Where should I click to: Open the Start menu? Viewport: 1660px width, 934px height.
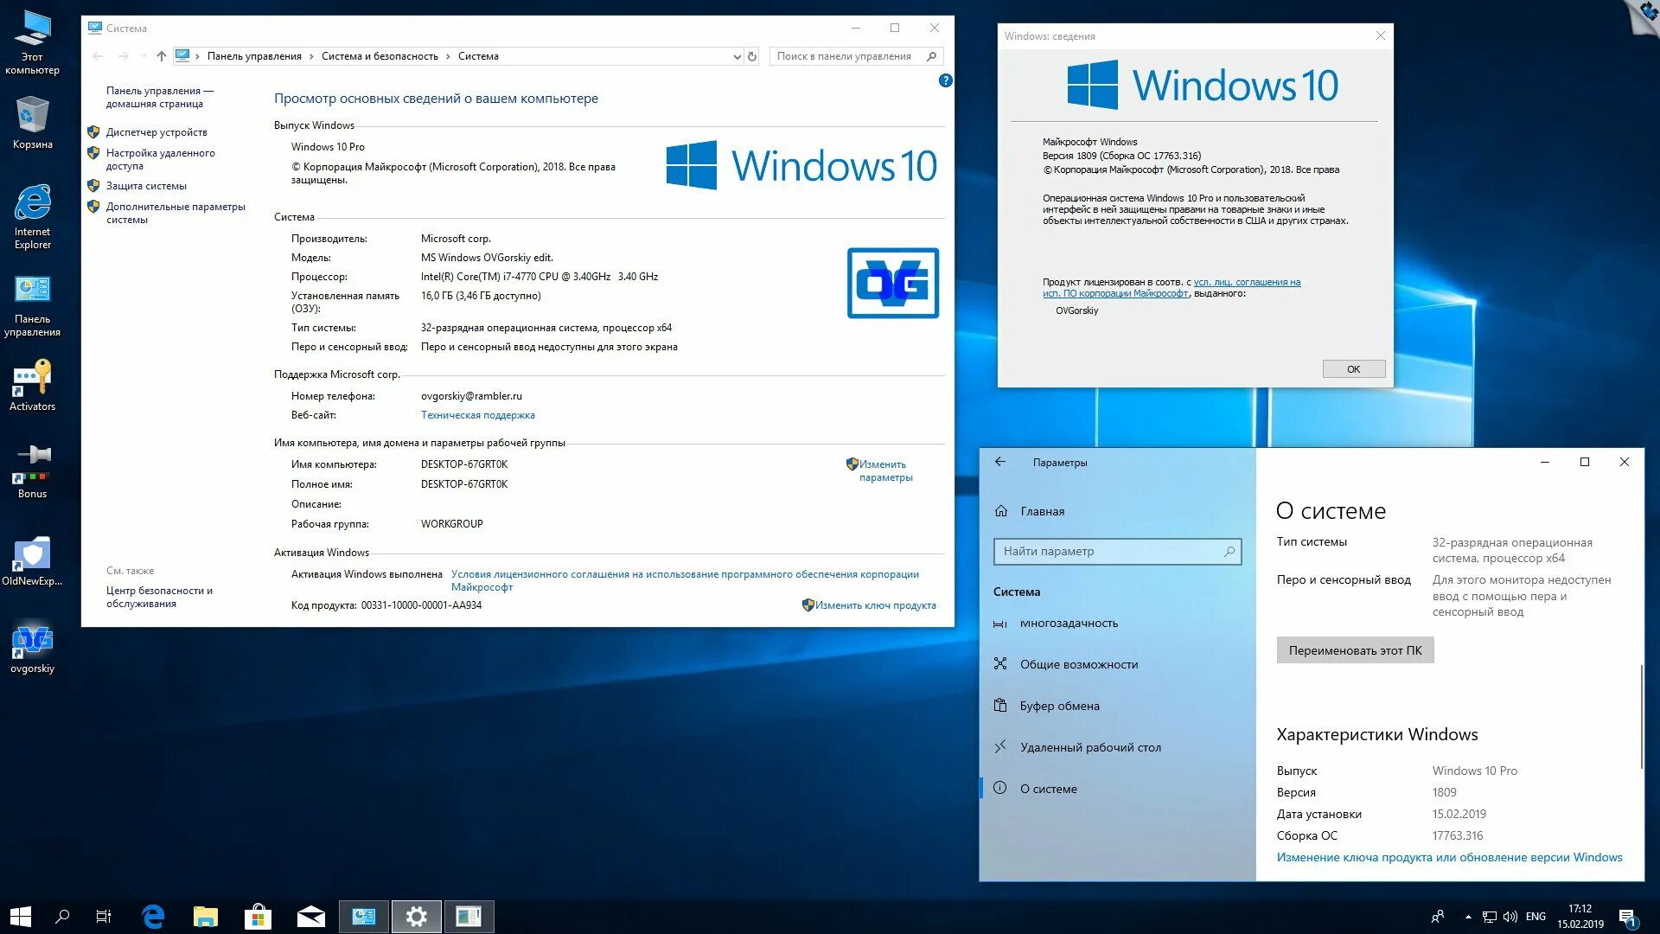click(20, 917)
